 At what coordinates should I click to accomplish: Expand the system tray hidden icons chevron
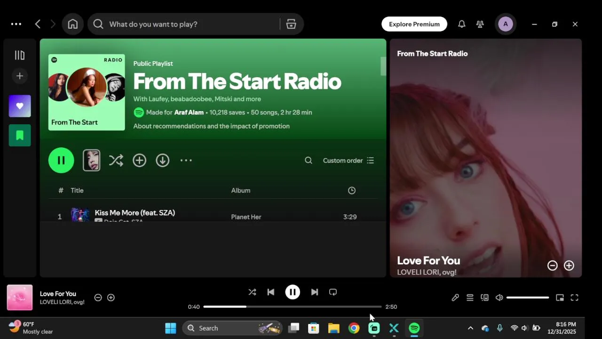tap(470, 328)
